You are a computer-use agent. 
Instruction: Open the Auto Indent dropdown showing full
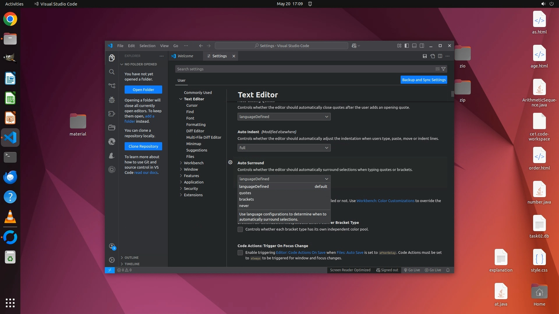(284, 148)
